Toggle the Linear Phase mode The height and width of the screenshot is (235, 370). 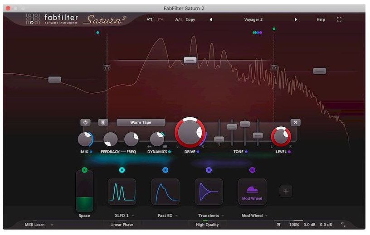pos(122,225)
